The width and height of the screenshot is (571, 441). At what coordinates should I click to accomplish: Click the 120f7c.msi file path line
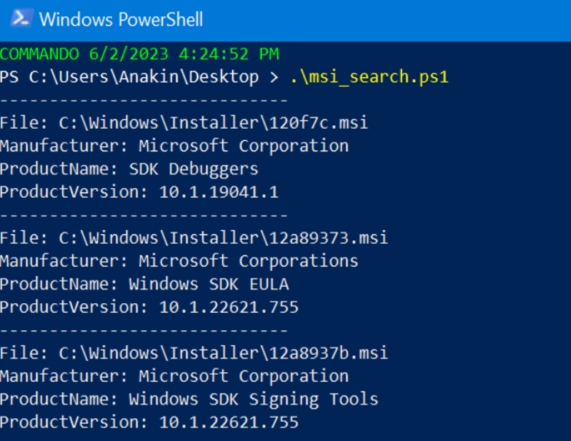point(184,123)
